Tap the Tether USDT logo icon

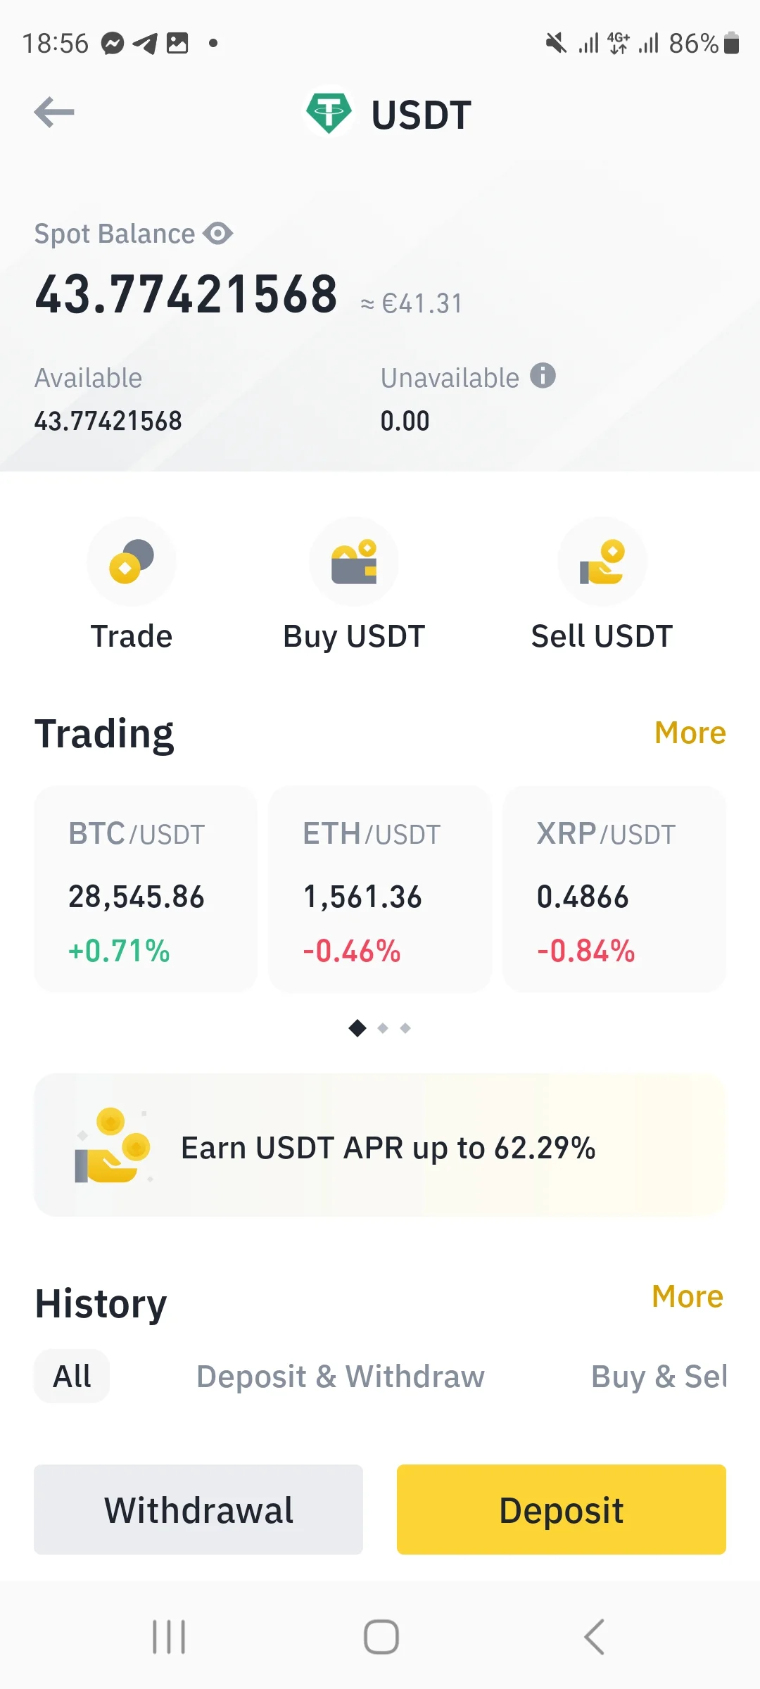pyautogui.click(x=328, y=113)
